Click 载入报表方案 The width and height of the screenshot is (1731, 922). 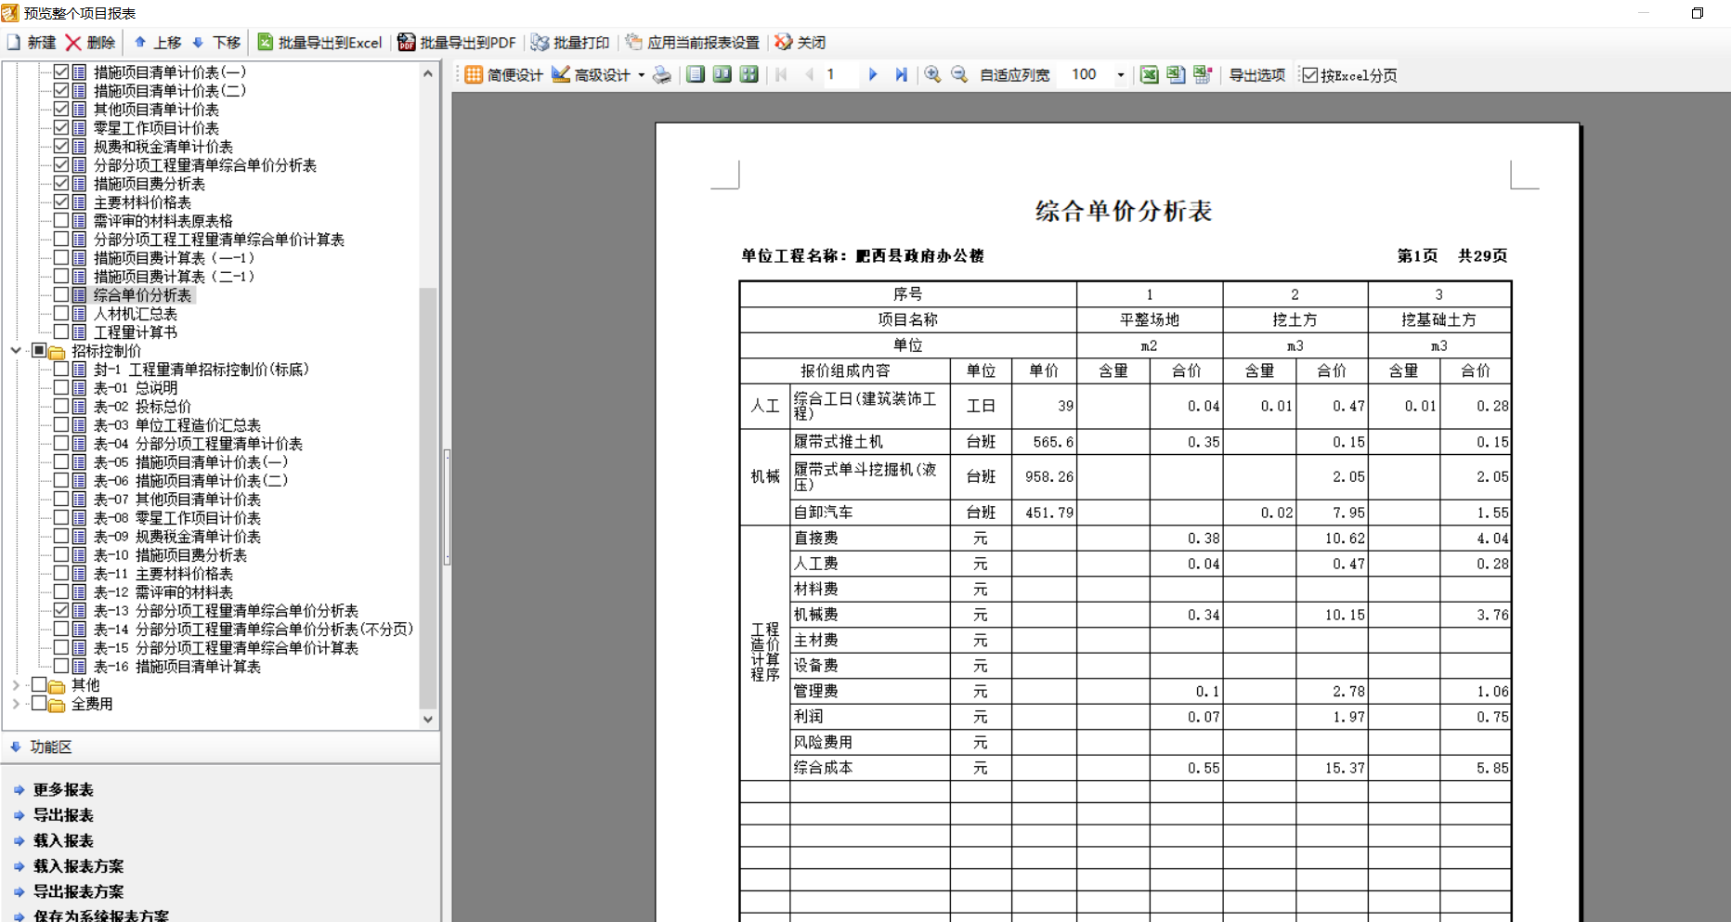coord(78,866)
